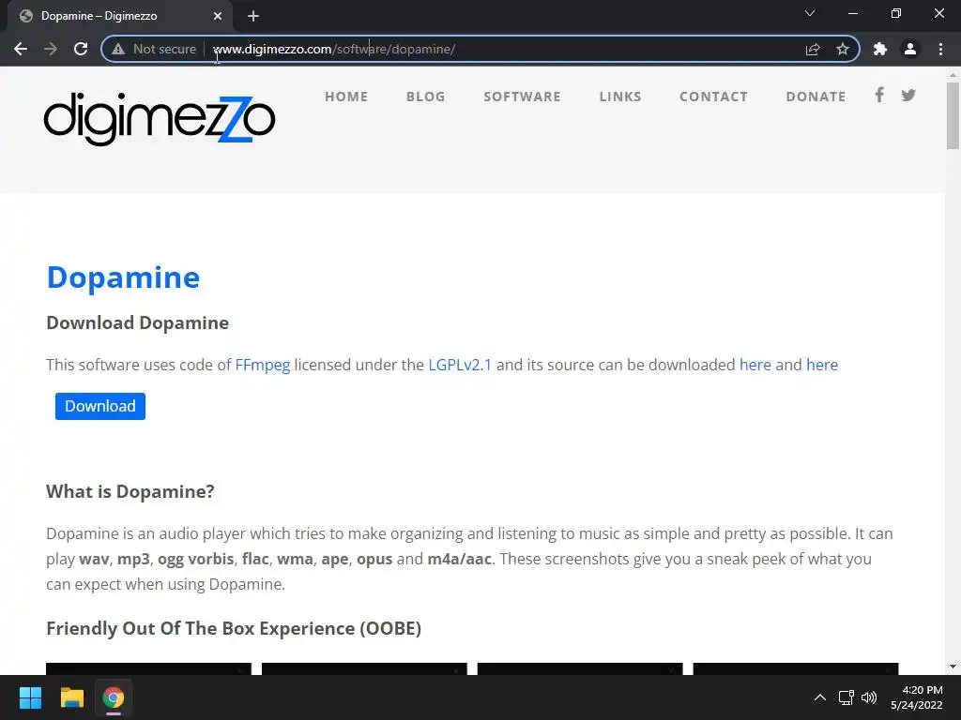961x720 pixels.
Task: Go to the HOME menu item
Action: click(x=346, y=97)
